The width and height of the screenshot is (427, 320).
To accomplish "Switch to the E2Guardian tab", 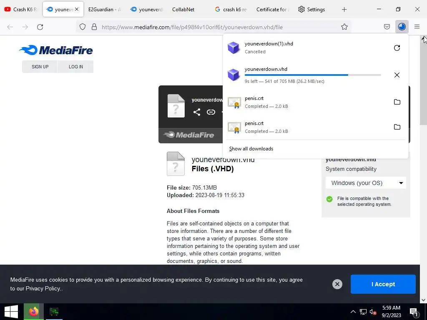I will click(104, 9).
